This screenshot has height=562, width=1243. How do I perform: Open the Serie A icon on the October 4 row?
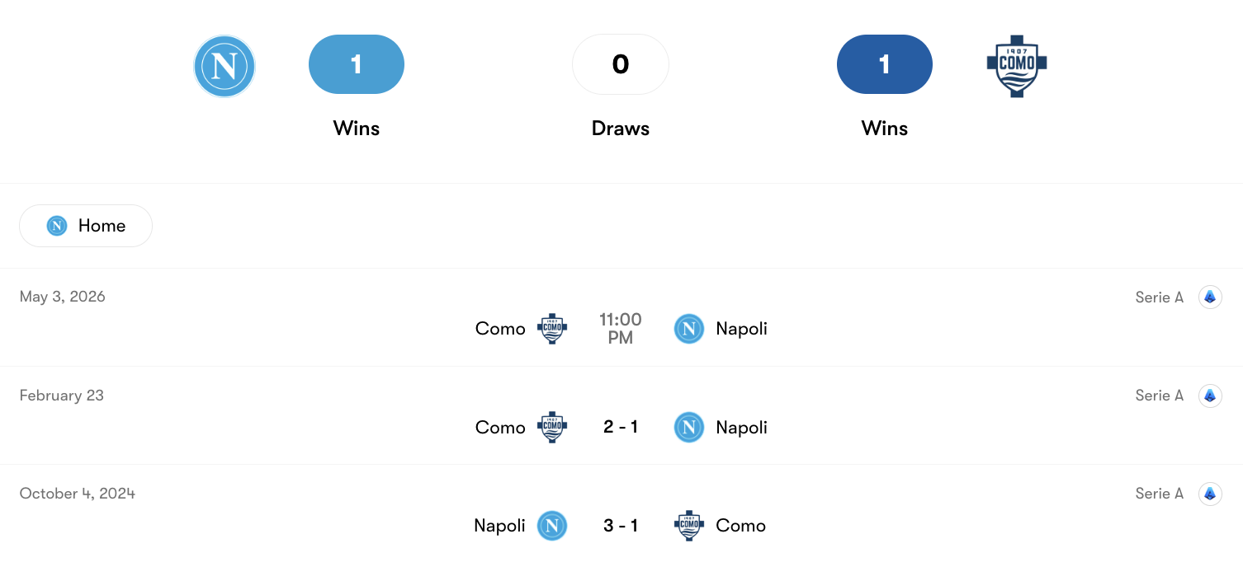click(1210, 493)
